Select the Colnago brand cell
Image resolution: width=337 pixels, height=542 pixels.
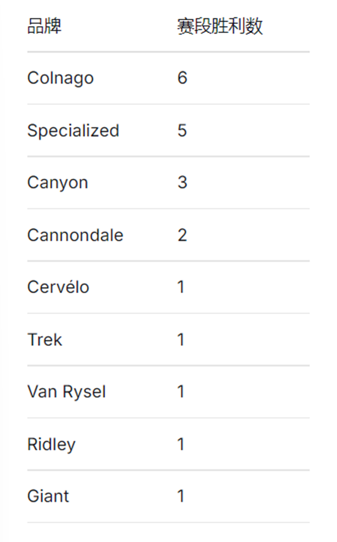coord(60,78)
